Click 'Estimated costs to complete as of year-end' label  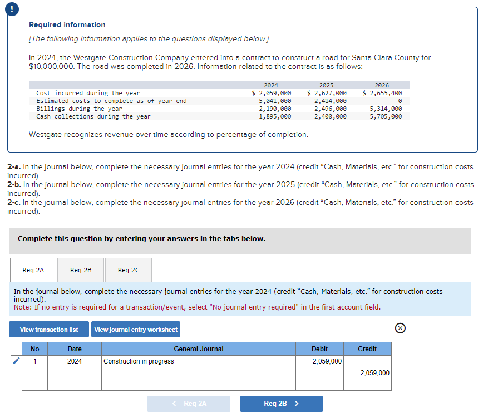click(x=111, y=101)
